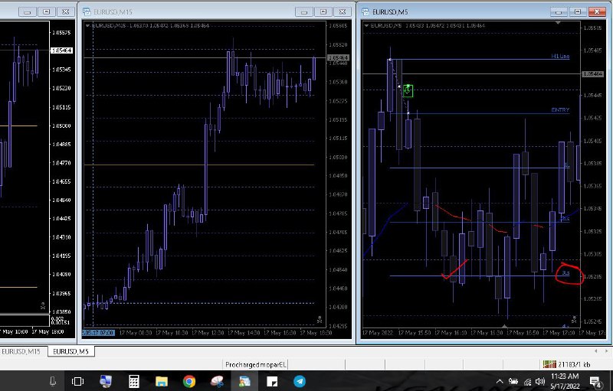Click the green buy arrow marker on M5 chart
The width and height of the screenshot is (613, 391).
[x=408, y=91]
